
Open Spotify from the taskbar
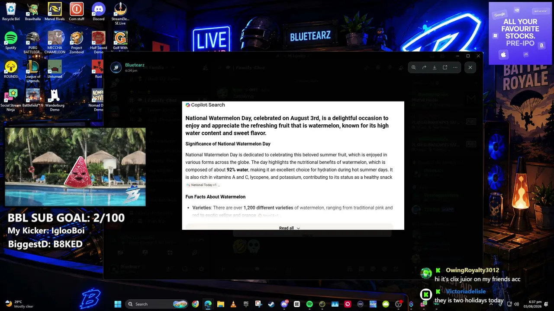click(309, 304)
